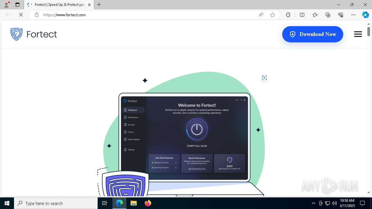Open Browser essentials
This screenshot has height=209, width=372.
point(341,15)
